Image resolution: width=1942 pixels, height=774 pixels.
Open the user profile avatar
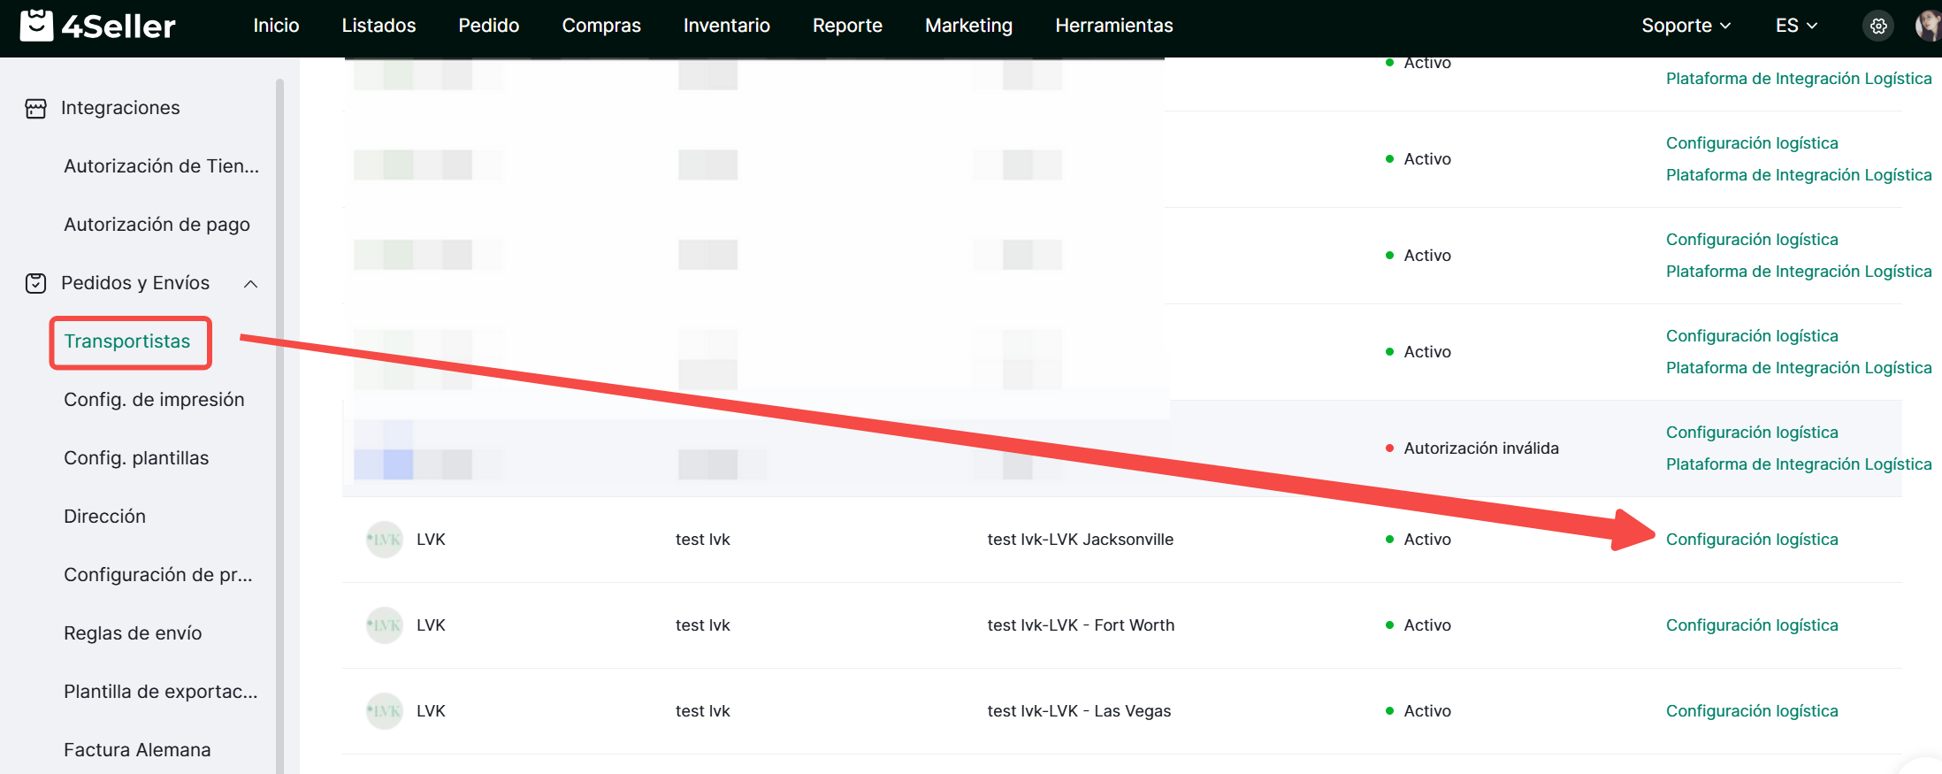1928,26
